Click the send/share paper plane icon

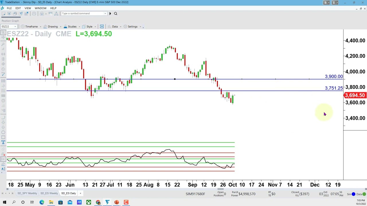21,13
